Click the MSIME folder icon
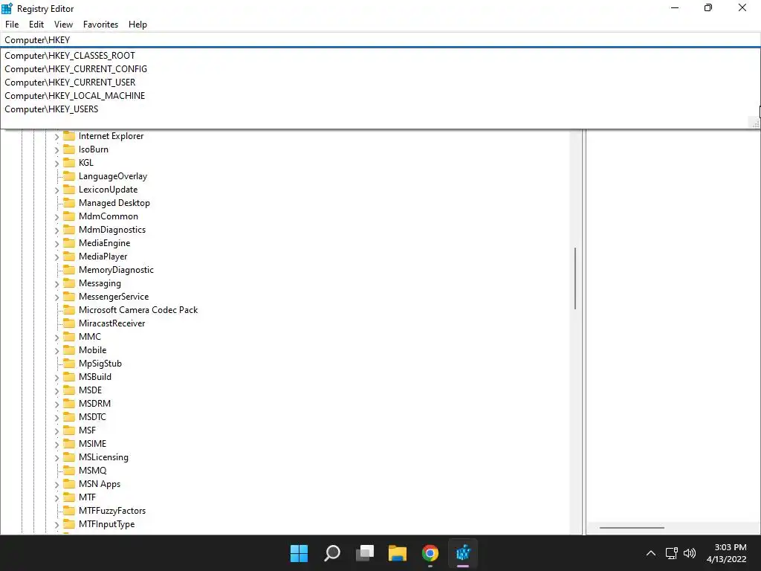Image resolution: width=761 pixels, height=571 pixels. [69, 443]
